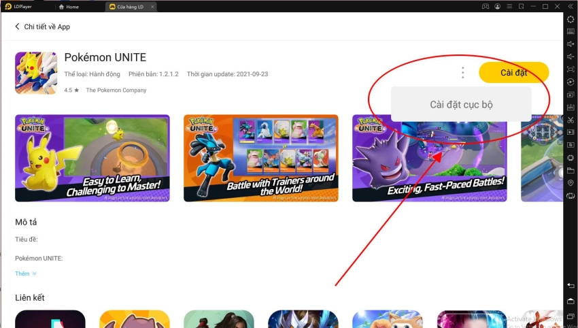Click the Tiêu đề: label

pyautogui.click(x=26, y=240)
